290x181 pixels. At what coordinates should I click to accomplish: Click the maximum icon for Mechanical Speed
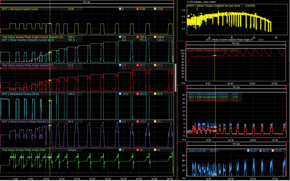pyautogui.click(x=138, y=9)
